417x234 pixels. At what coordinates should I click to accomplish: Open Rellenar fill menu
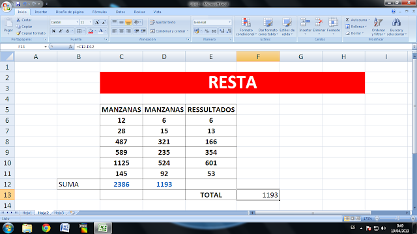coord(356,27)
